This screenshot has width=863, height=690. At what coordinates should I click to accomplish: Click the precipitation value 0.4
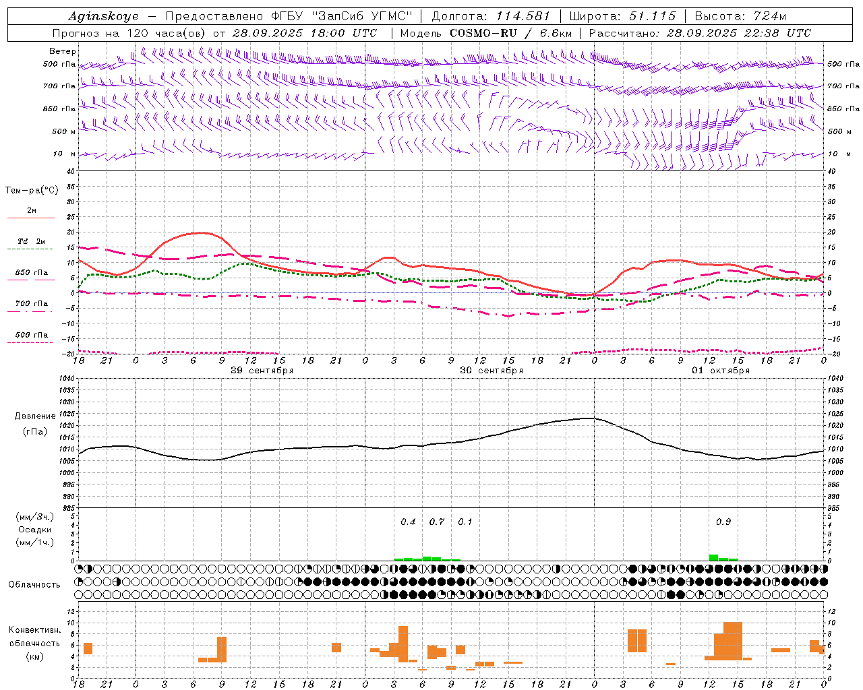point(409,522)
